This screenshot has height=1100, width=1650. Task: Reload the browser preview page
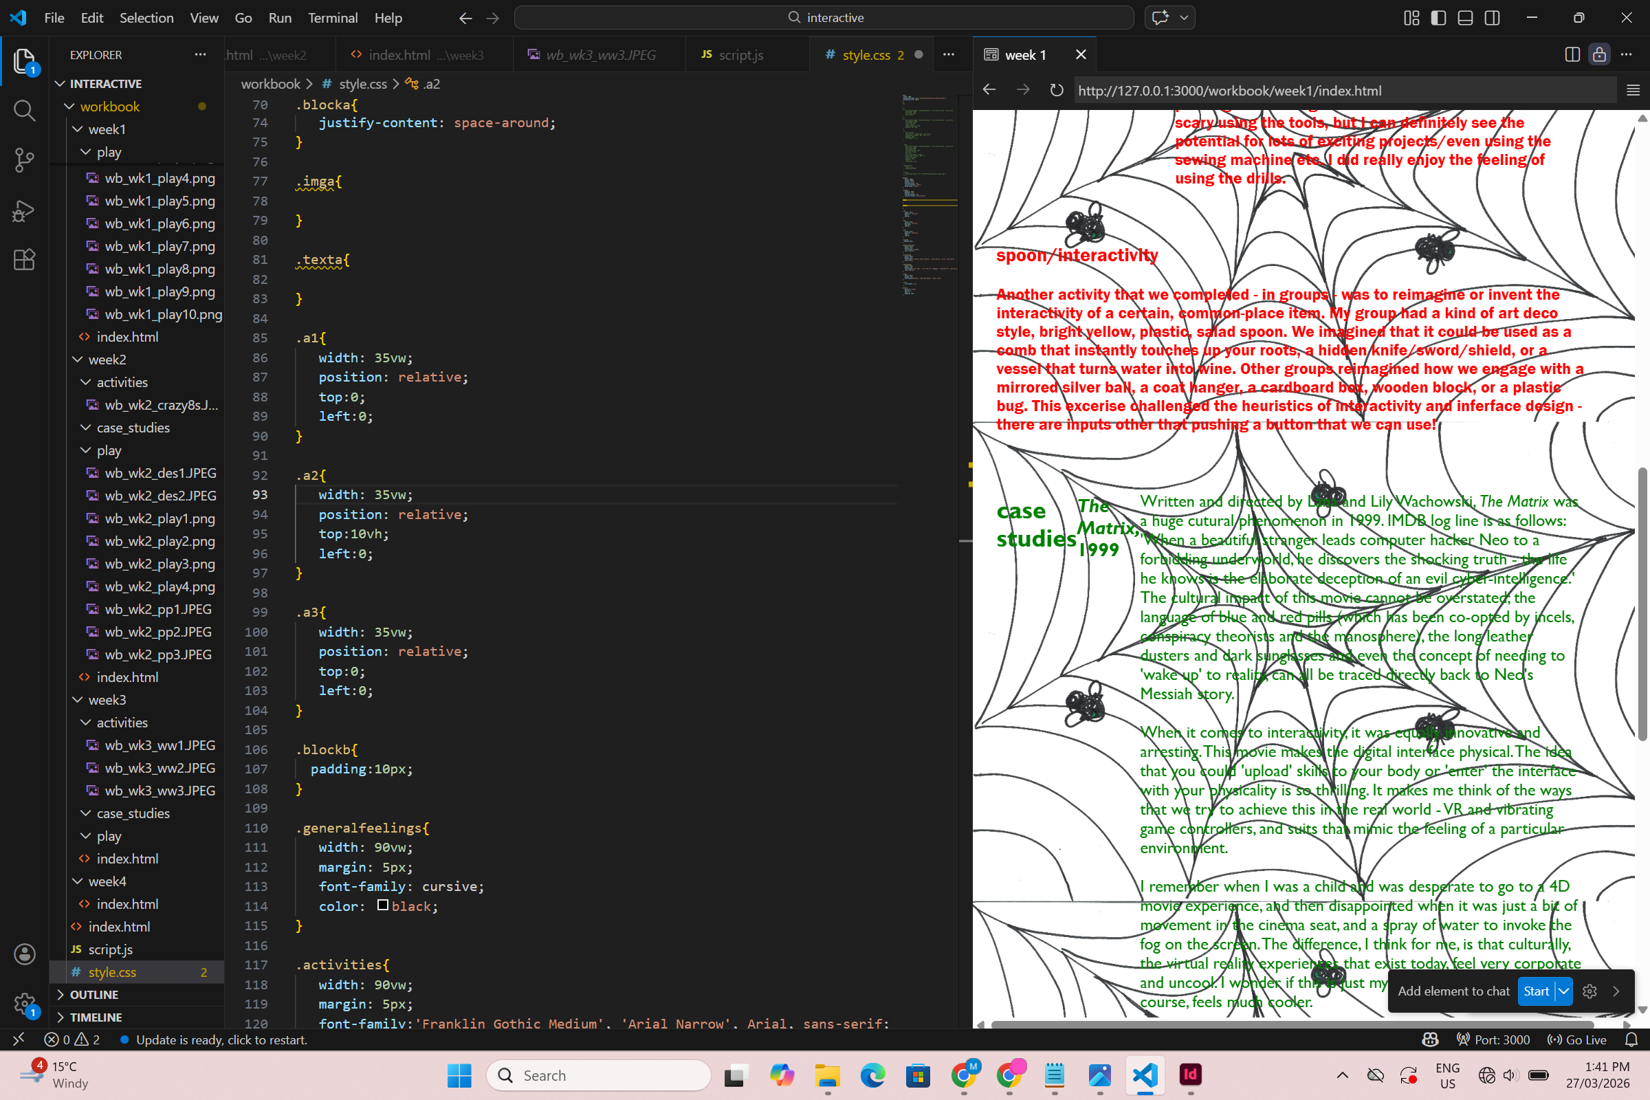coord(1057,91)
